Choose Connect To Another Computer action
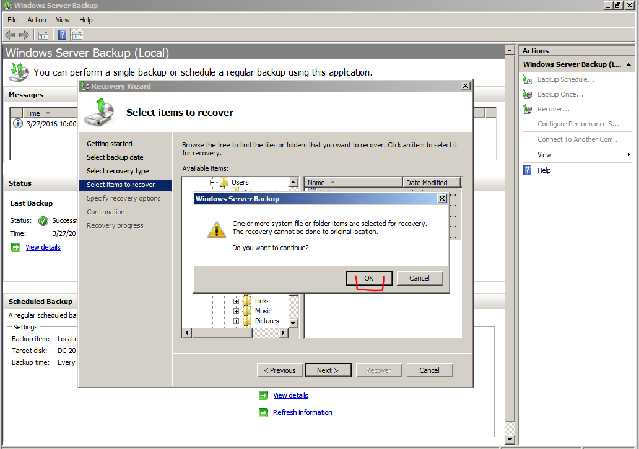Screen dimensions: 639x449 click(579, 139)
